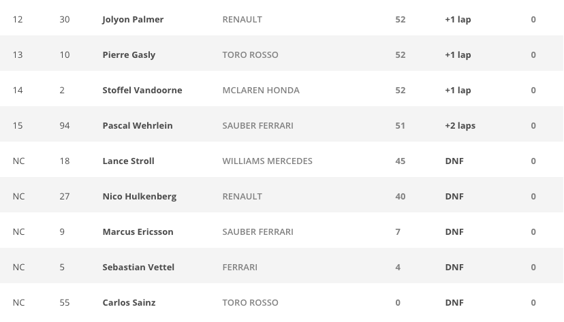Open Lance Stroll driver entry
The height and width of the screenshot is (322, 564).
128,161
